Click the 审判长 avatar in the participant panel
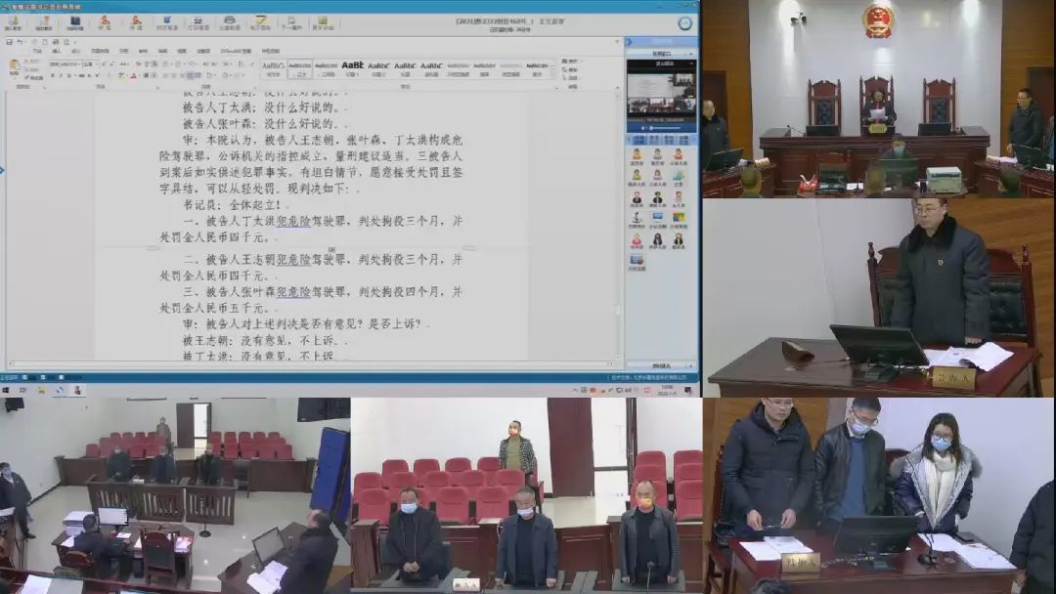1056x594 pixels. (637, 155)
